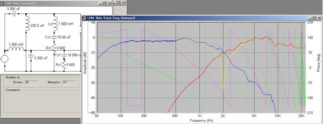The height and width of the screenshot is (124, 323).
Task: Click the Amplitude (dB) axis label
Action: pyautogui.click(x=85, y=63)
